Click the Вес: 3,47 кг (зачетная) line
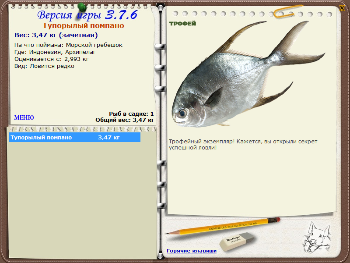This screenshot has height=263, width=350. coord(56,35)
